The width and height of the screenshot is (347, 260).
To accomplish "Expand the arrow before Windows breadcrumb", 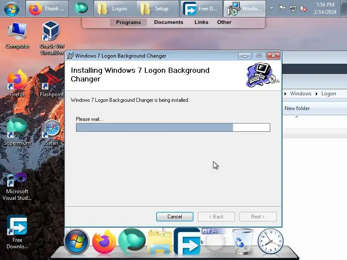I will click(285, 94).
